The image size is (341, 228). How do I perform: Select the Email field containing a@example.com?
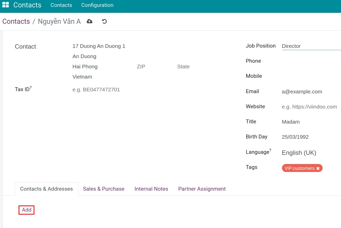pos(302,92)
